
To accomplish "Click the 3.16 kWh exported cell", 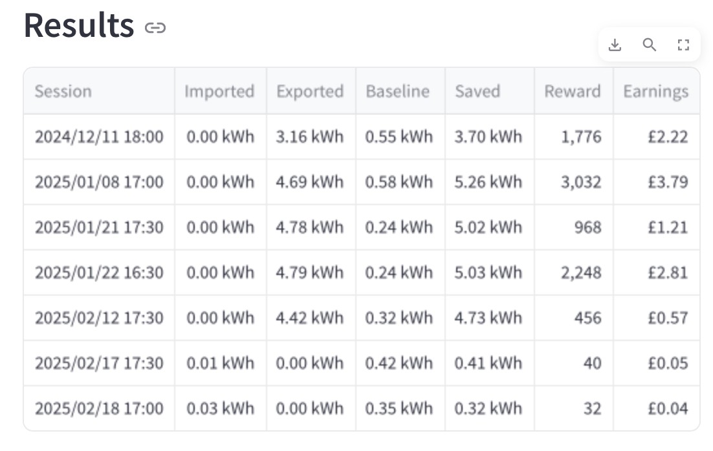I will pos(311,137).
